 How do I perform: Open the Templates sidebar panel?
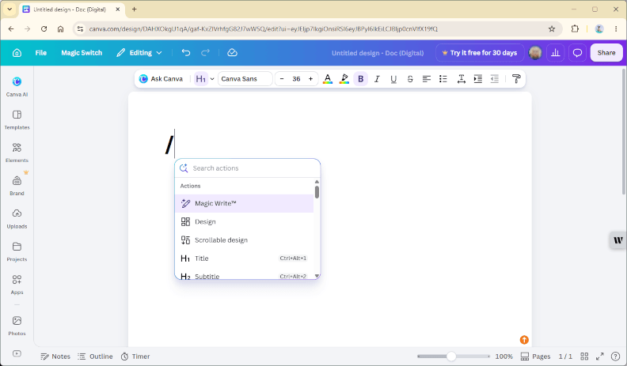click(17, 119)
